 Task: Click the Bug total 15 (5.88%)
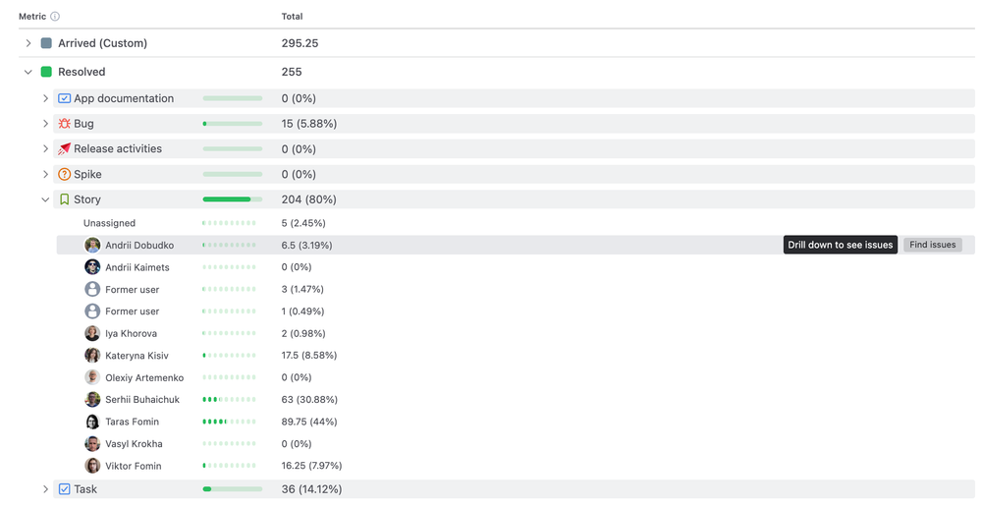tap(309, 124)
